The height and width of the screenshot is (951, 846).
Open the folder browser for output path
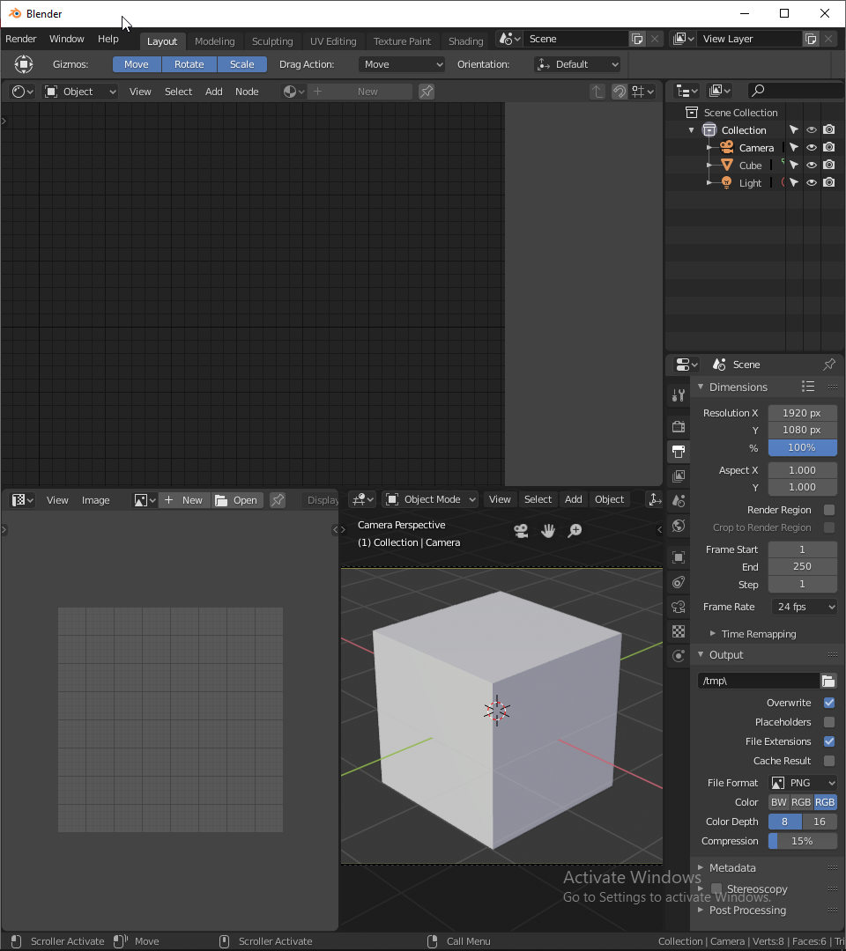(828, 681)
